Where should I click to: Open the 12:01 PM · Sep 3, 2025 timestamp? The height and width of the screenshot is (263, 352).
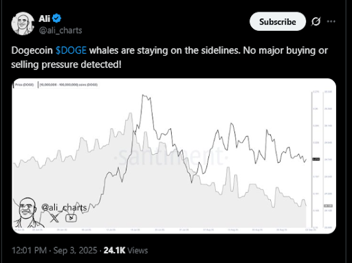(x=54, y=250)
